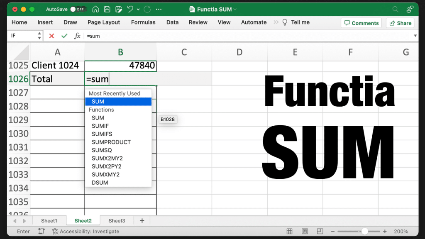Choose SUMIFS from autocomplete list
The width and height of the screenshot is (425, 239).
(118, 134)
